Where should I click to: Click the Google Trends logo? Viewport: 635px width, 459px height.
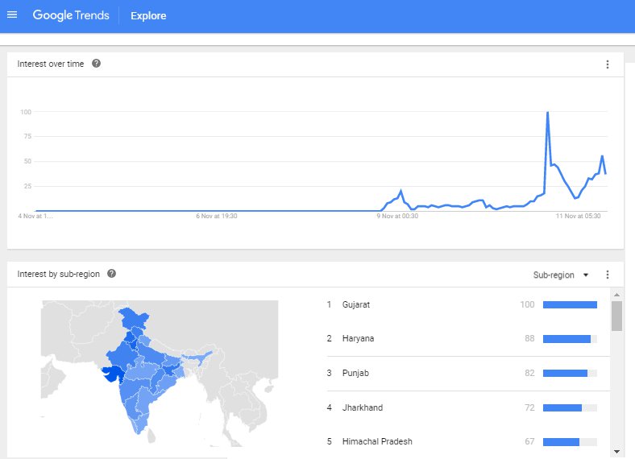(x=71, y=15)
